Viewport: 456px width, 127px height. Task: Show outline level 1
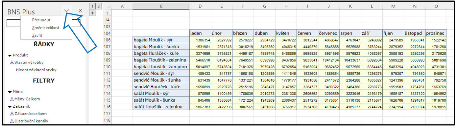[92, 6]
